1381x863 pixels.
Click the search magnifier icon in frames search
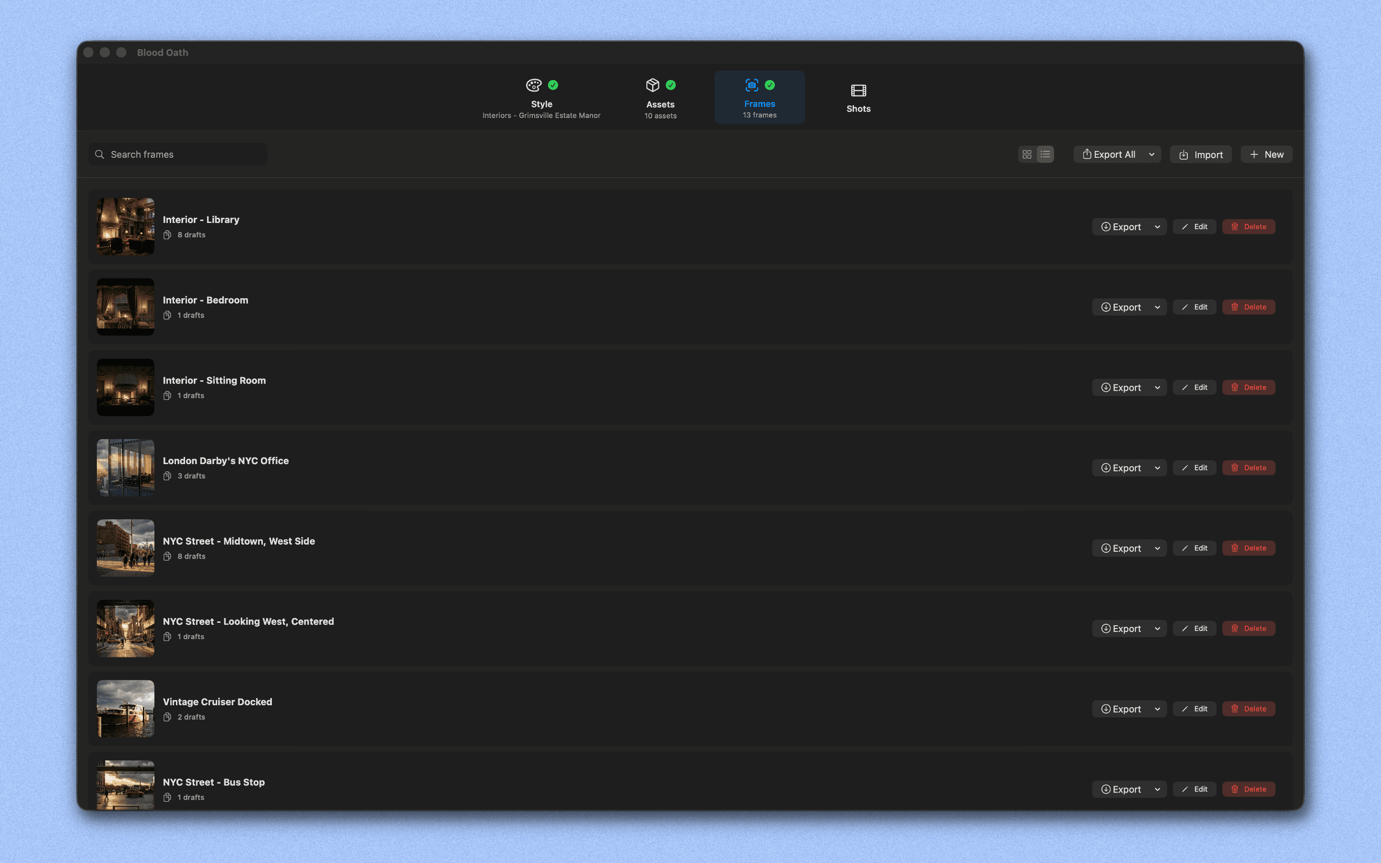(99, 154)
